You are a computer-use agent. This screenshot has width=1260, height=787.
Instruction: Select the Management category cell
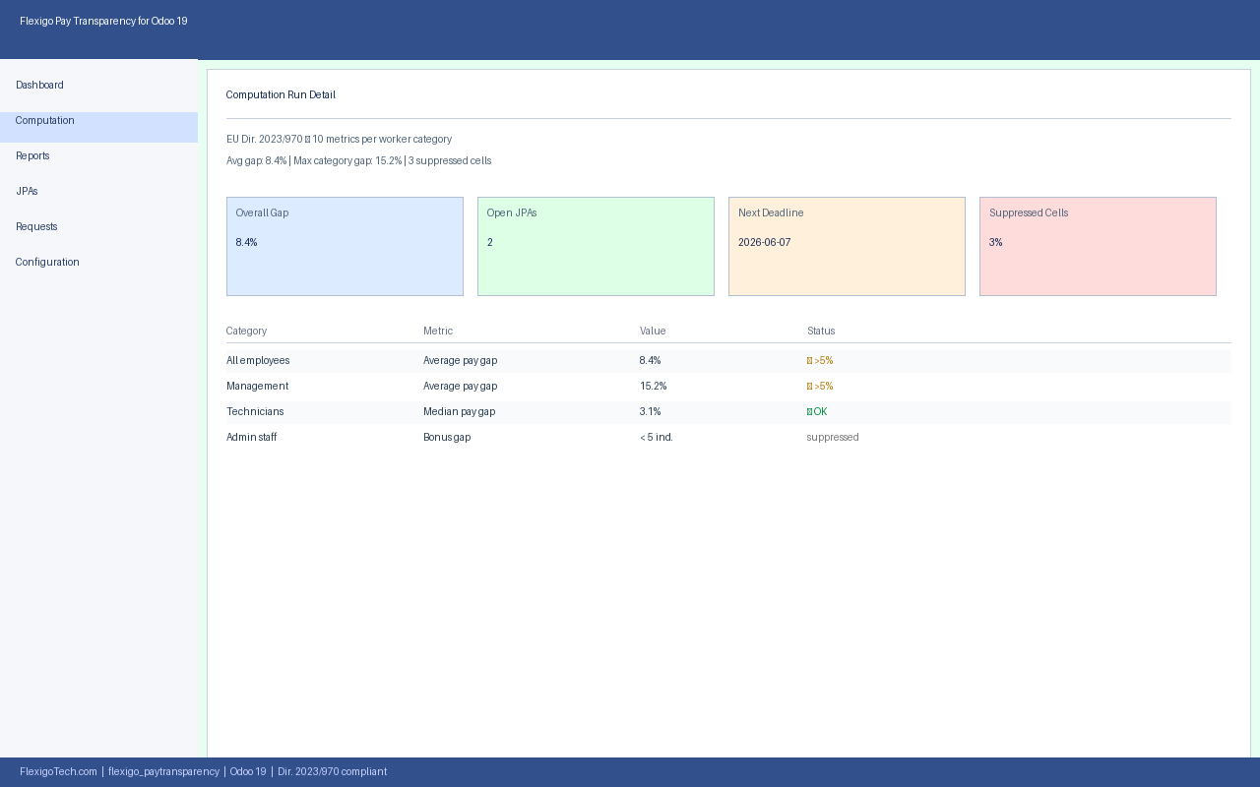[x=257, y=387]
